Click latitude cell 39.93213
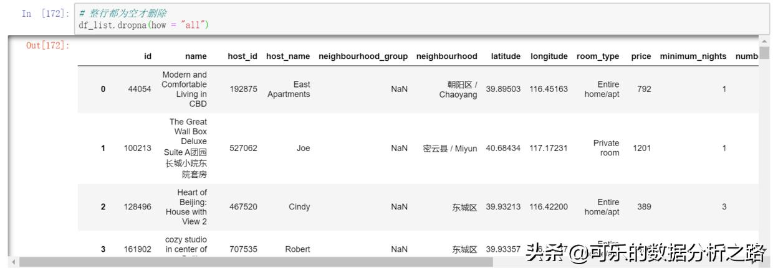 coord(503,207)
